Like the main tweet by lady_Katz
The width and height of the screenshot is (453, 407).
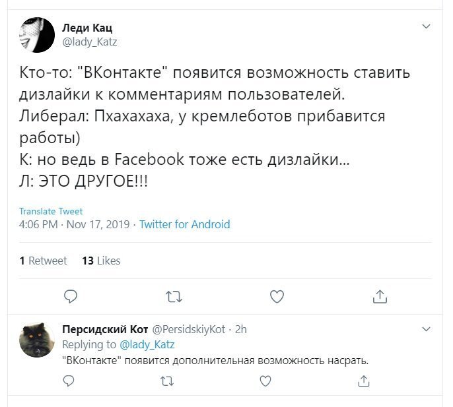[x=277, y=296]
